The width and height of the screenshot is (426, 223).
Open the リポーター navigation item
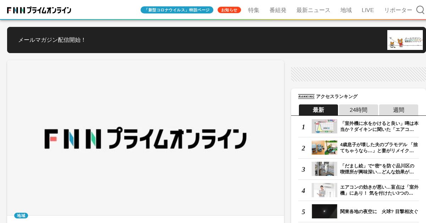[398, 10]
